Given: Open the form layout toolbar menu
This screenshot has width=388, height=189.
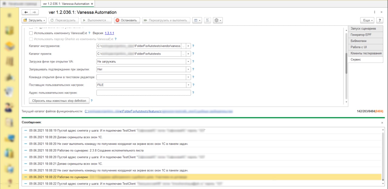Looking at the screenshot, I should point(197,20).
